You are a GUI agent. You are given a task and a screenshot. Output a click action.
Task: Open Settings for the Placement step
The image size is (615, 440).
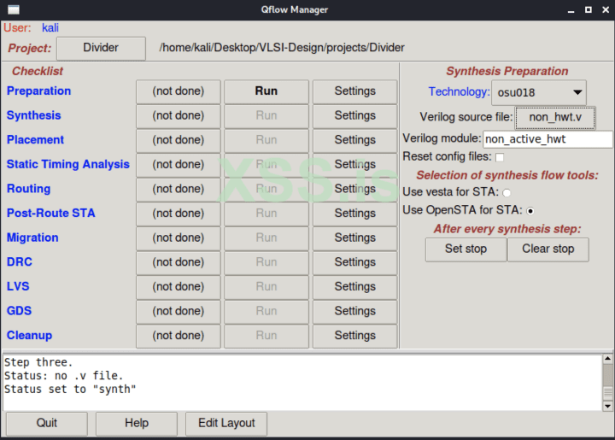pos(354,140)
